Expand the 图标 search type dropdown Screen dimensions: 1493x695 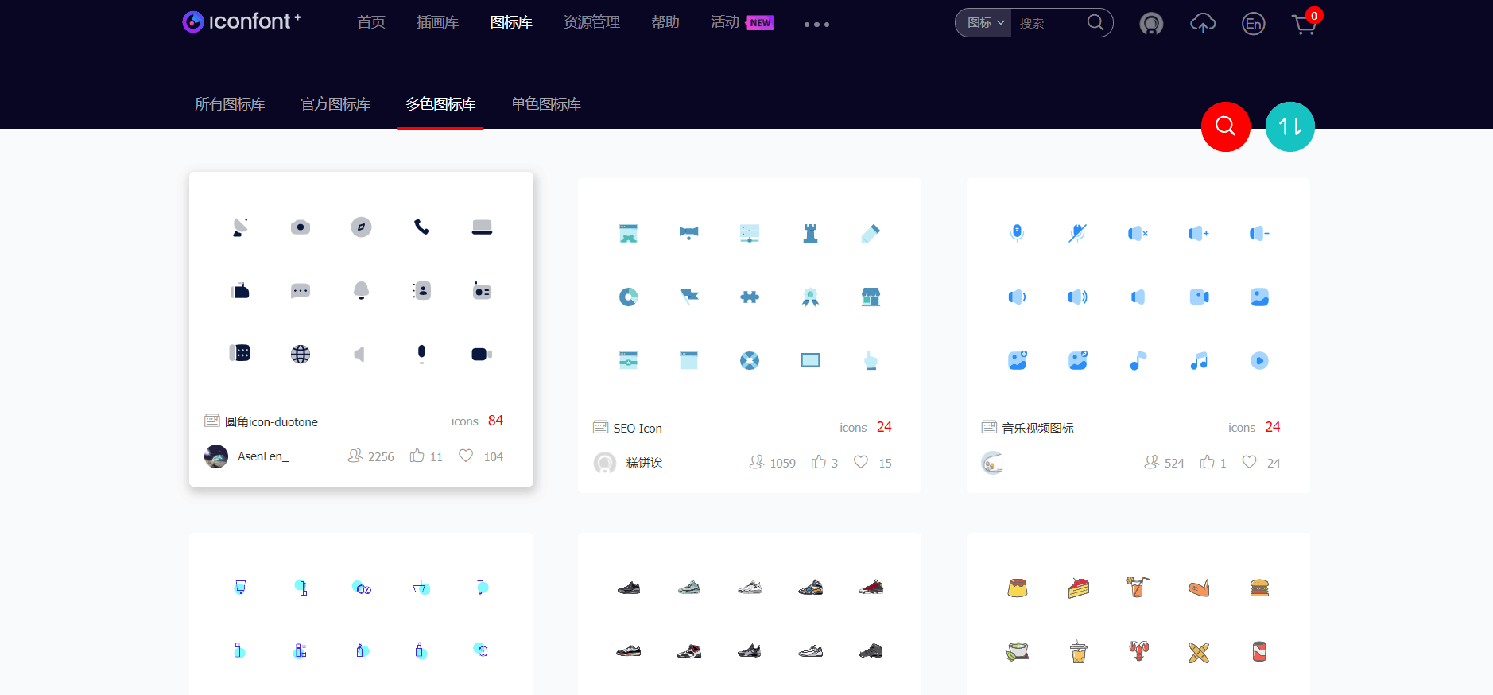pyautogui.click(x=984, y=23)
